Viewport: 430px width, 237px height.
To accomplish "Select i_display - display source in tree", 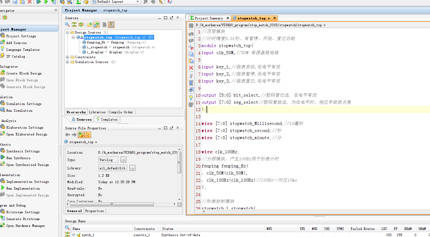I will pos(113,52).
